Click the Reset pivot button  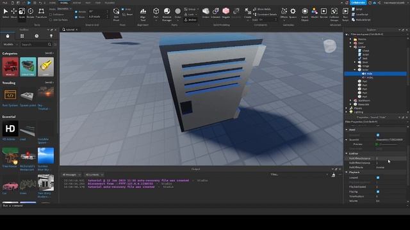127,15
